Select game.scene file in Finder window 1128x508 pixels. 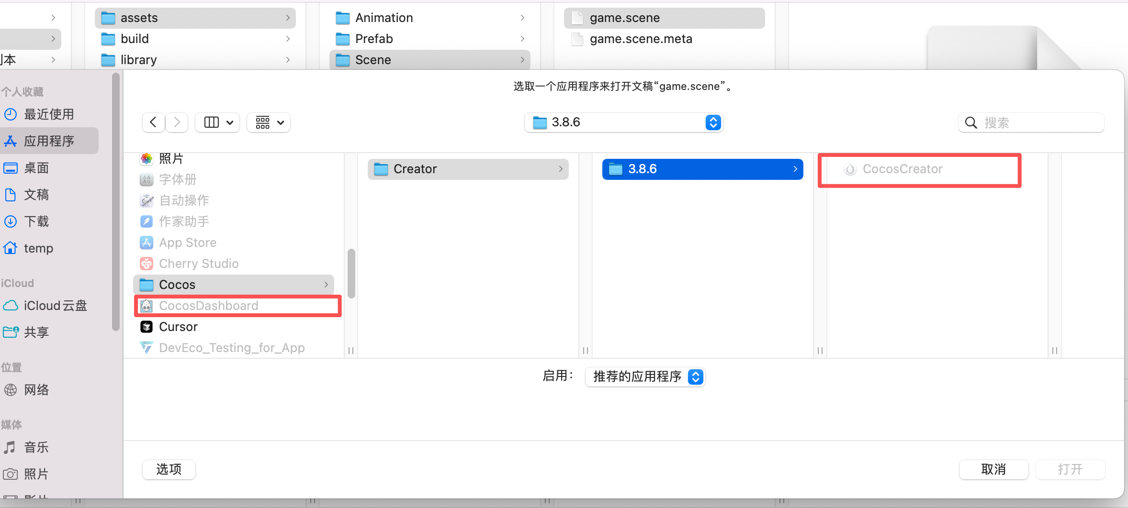665,18
